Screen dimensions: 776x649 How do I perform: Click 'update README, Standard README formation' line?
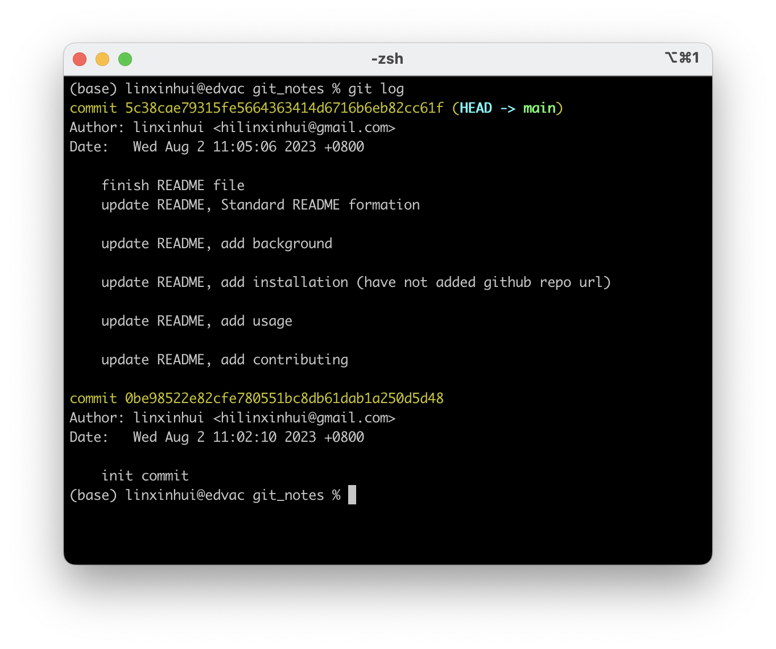(261, 205)
